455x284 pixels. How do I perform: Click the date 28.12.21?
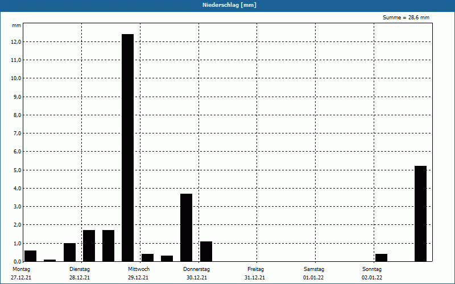click(80, 278)
